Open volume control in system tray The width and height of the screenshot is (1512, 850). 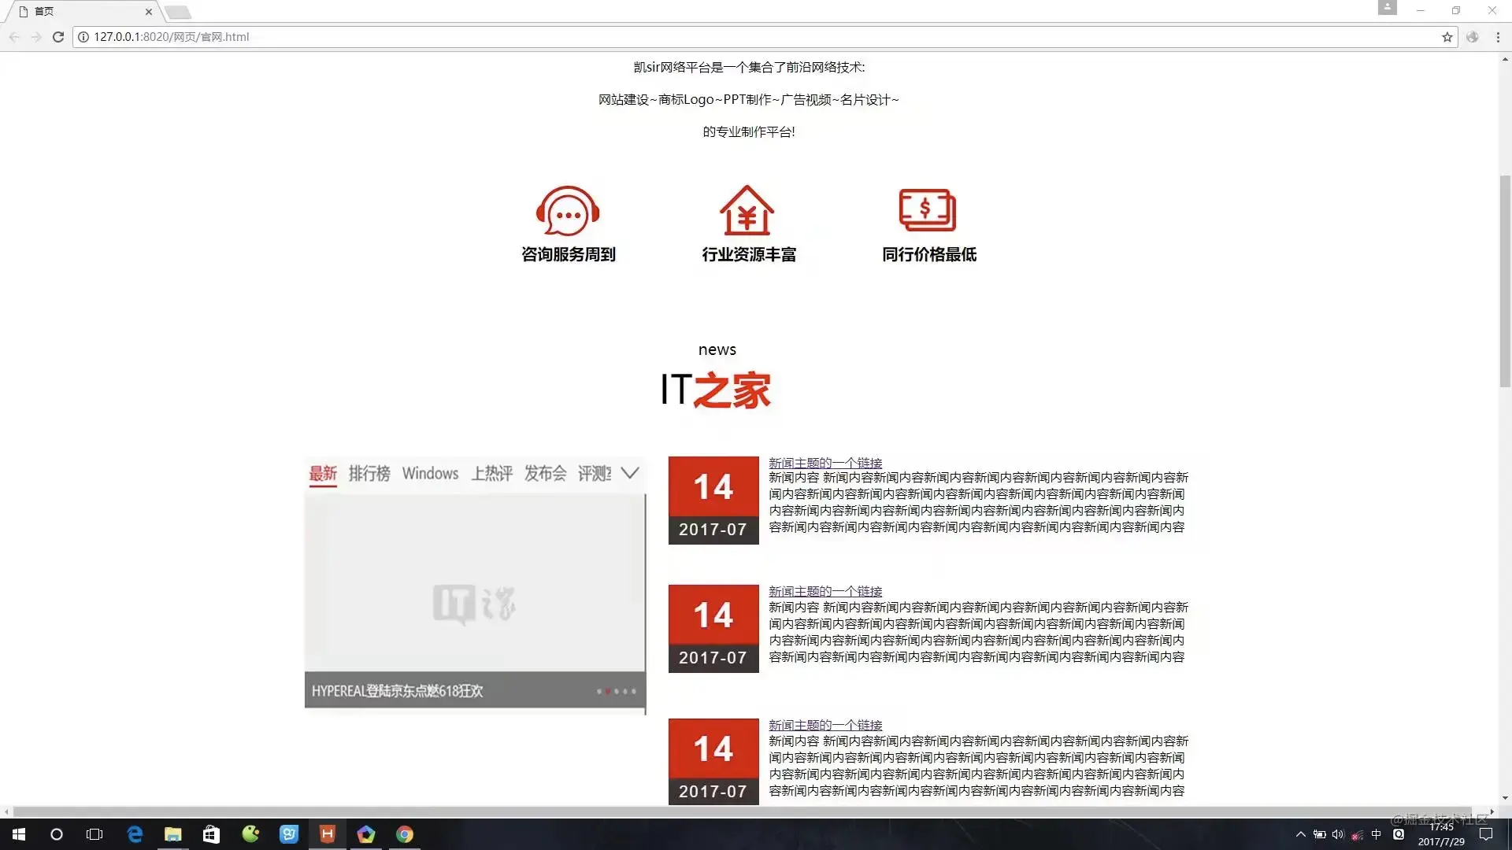tap(1338, 834)
